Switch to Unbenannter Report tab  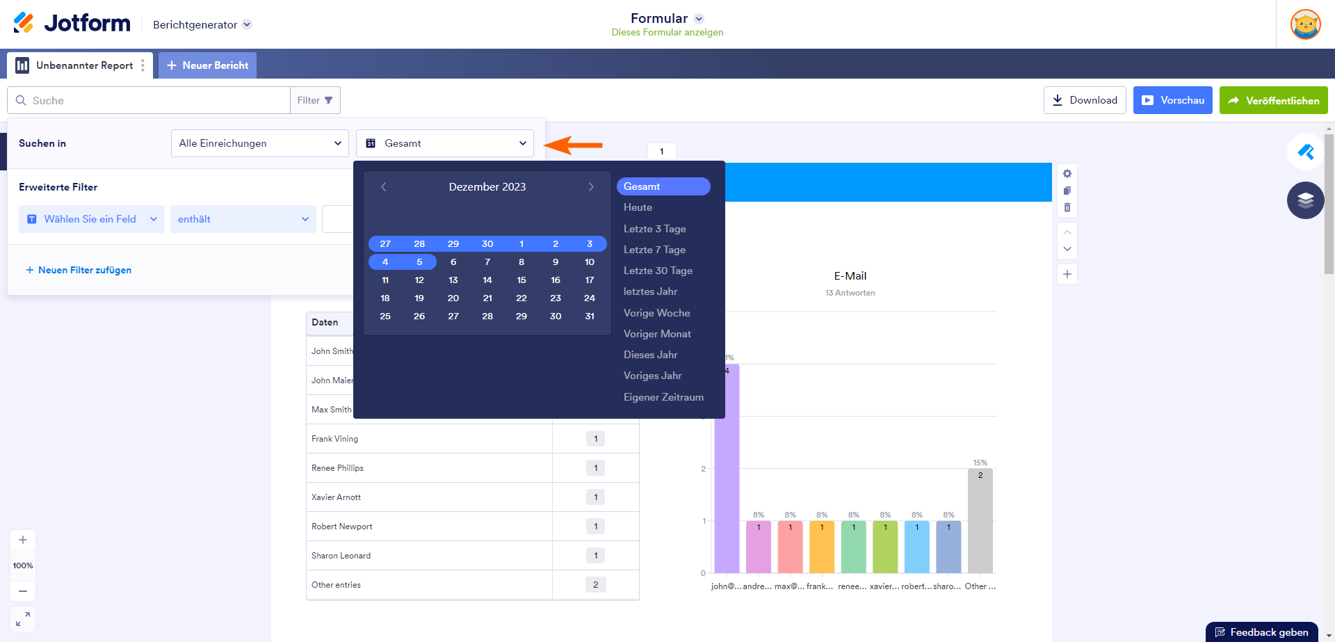coord(79,65)
